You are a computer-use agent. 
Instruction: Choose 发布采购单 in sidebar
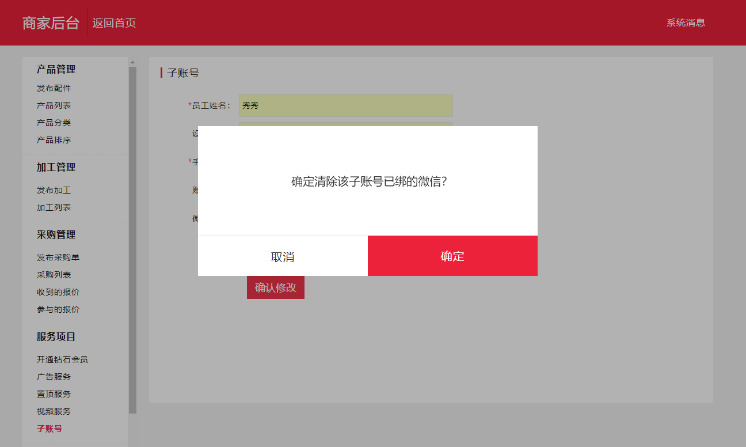(58, 257)
